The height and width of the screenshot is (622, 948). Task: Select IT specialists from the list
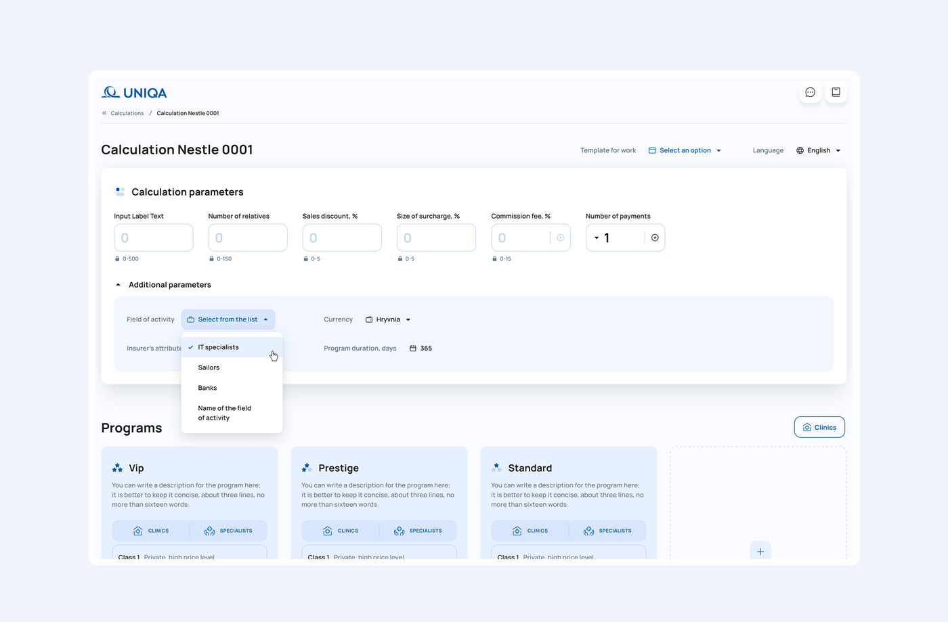tap(218, 347)
